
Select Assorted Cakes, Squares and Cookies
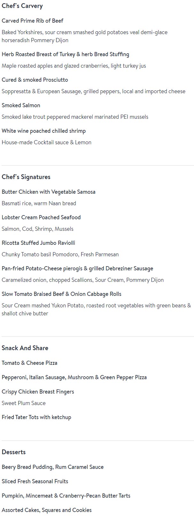point(46,510)
